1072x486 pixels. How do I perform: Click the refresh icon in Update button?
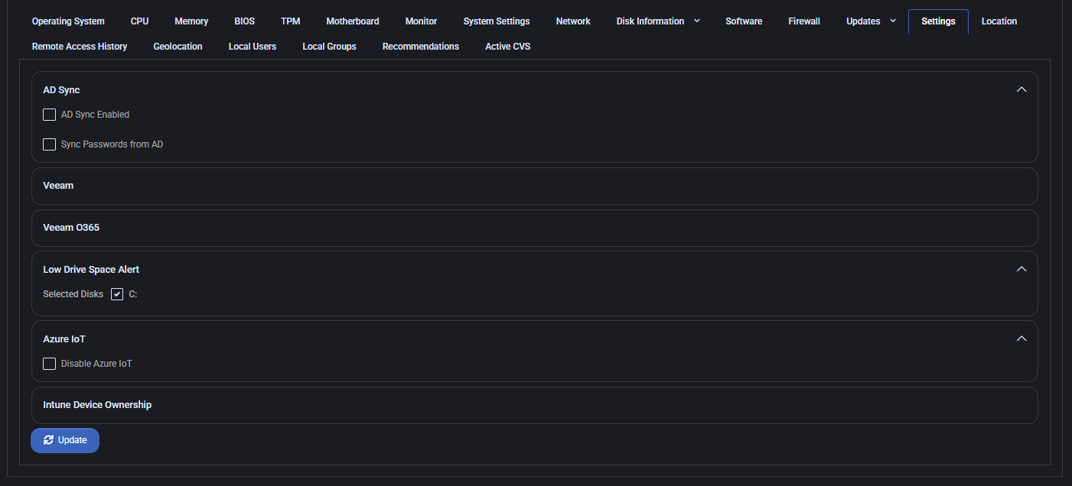click(49, 440)
